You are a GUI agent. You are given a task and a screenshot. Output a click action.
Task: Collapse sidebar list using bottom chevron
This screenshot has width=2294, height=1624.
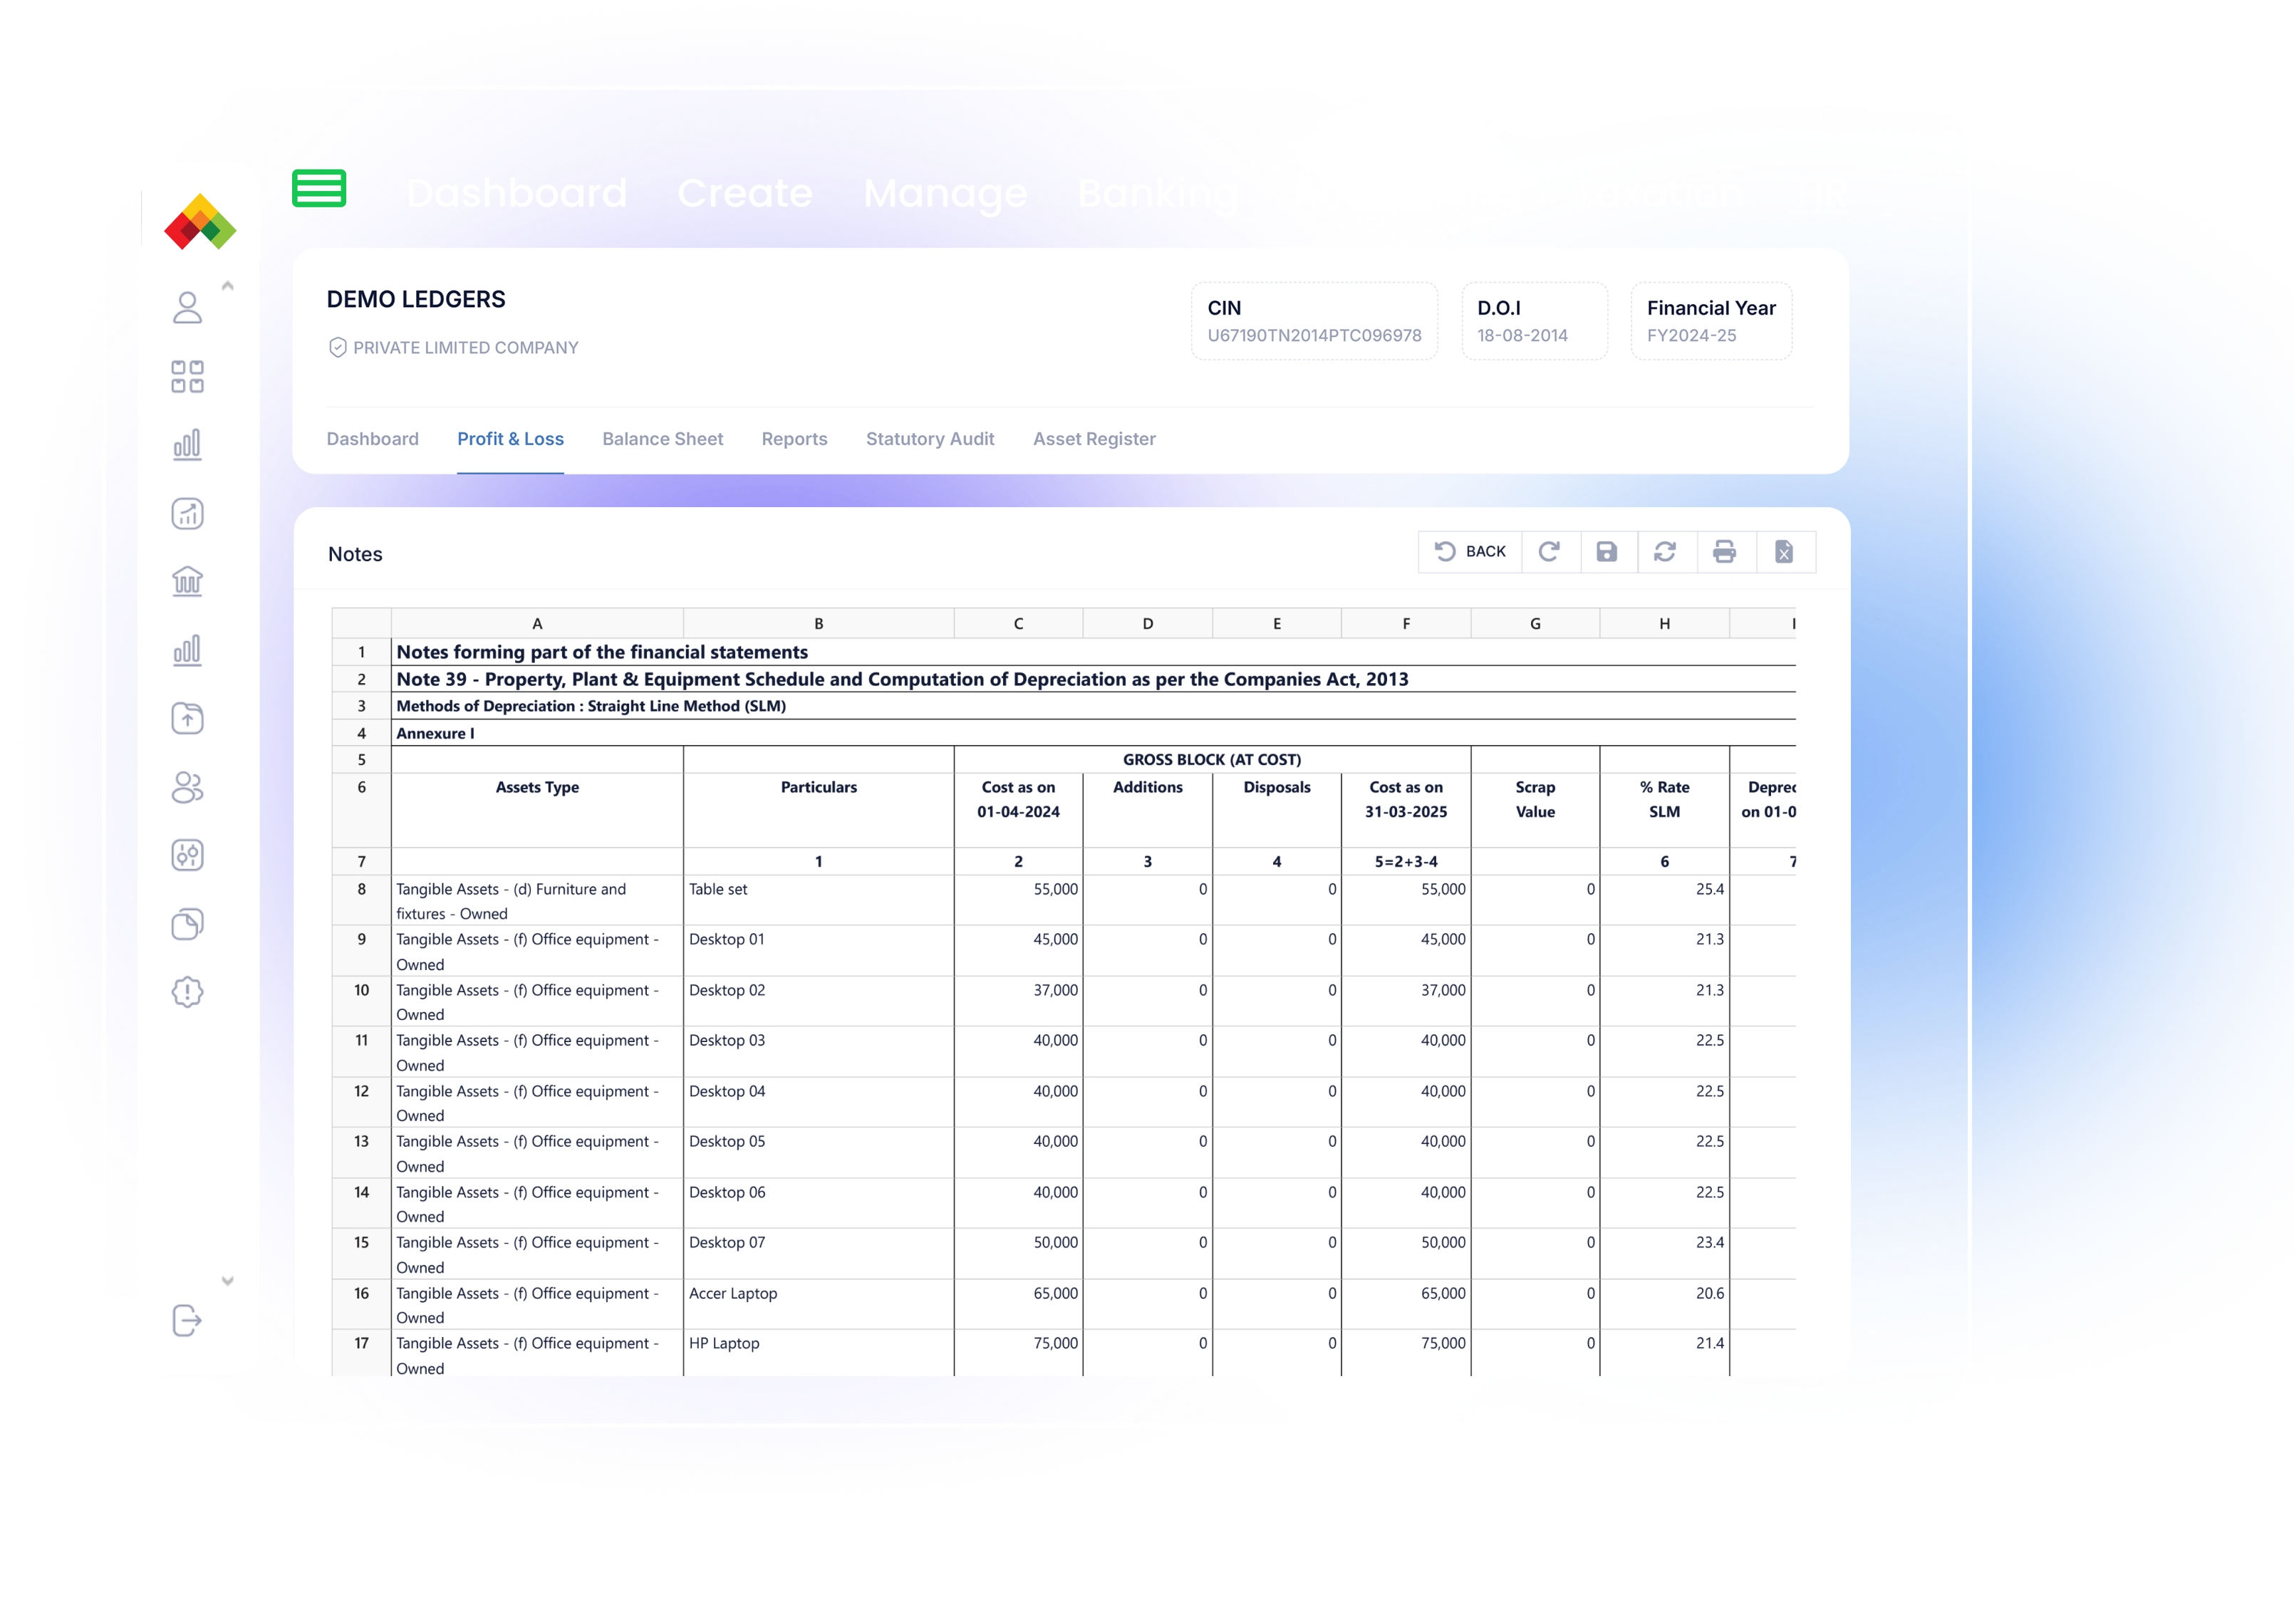click(x=228, y=1280)
